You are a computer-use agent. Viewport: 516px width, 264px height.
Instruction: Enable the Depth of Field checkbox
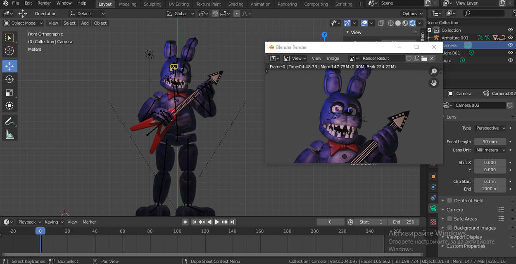[449, 200]
